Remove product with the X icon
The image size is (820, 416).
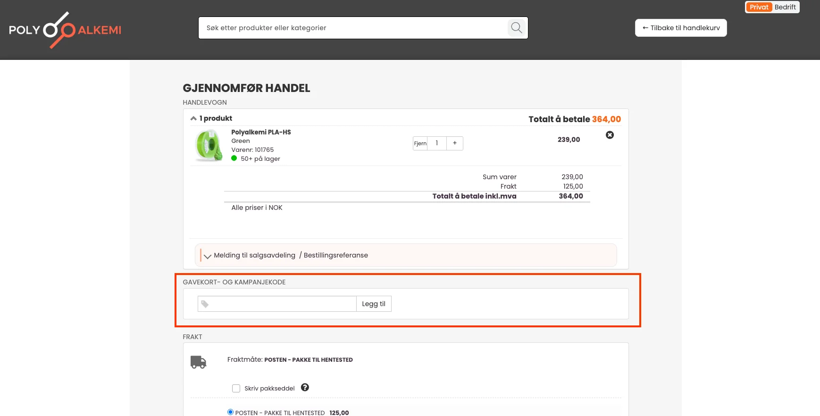(x=610, y=135)
